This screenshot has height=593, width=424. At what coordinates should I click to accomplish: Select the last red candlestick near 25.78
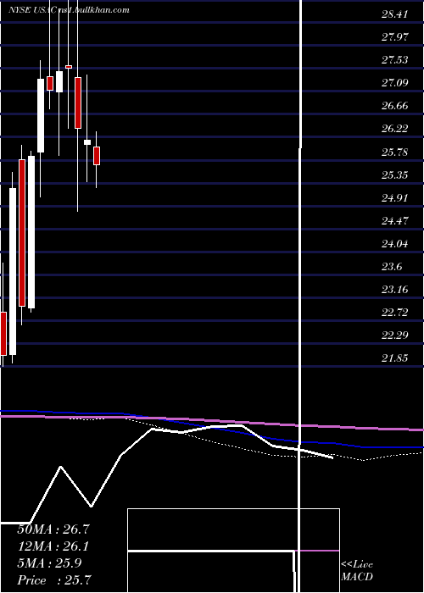[x=97, y=156]
